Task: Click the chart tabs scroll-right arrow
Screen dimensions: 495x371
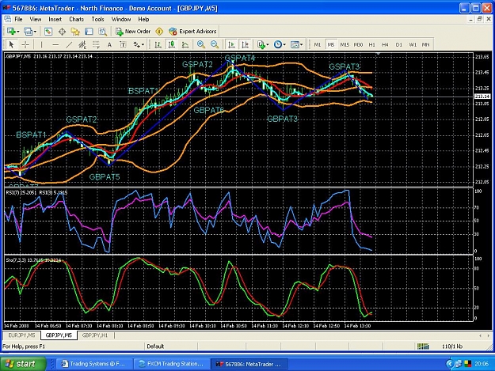Action: coord(489,335)
